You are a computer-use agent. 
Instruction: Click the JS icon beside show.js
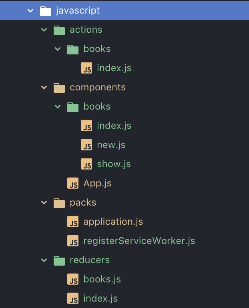[86, 164]
